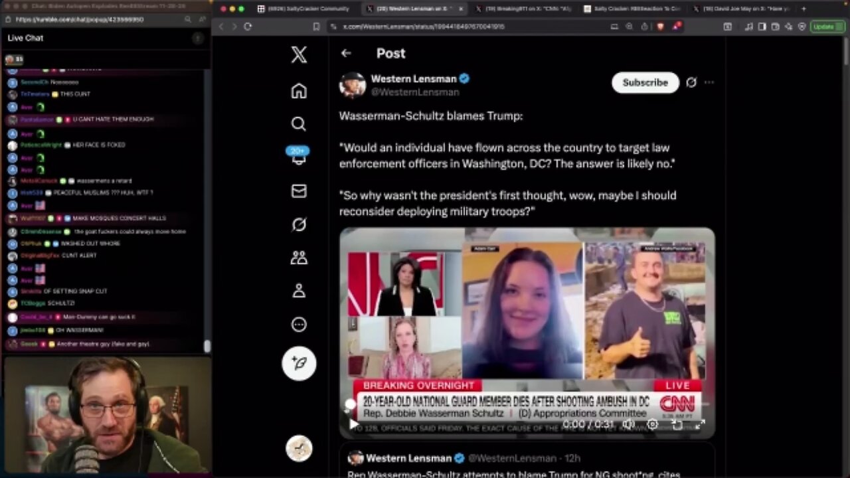
Task: Focus the x.com address bar URL
Action: (424, 27)
